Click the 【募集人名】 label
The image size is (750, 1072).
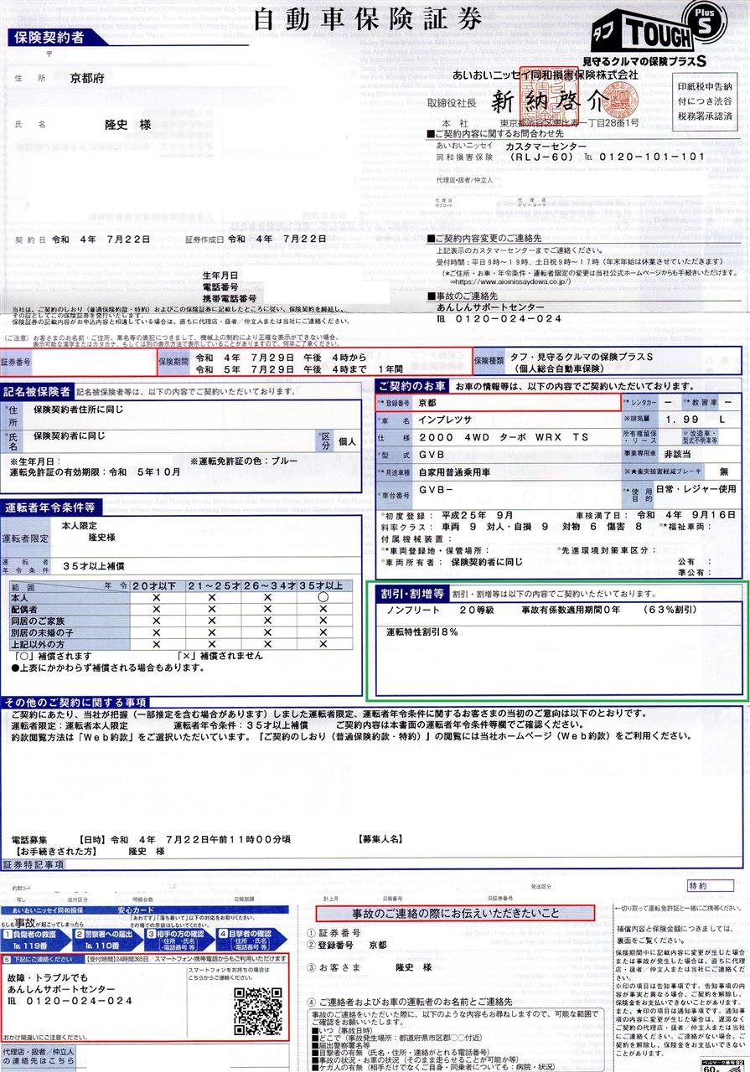point(381,839)
